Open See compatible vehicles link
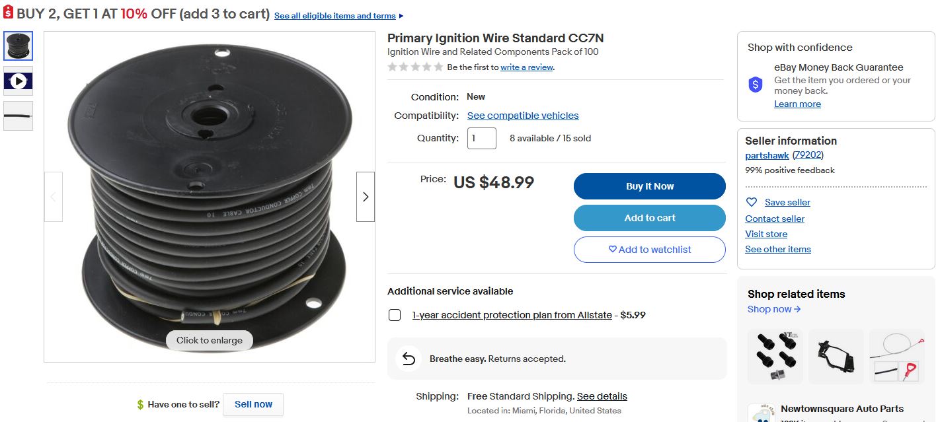This screenshot has width=938, height=422. click(x=522, y=116)
